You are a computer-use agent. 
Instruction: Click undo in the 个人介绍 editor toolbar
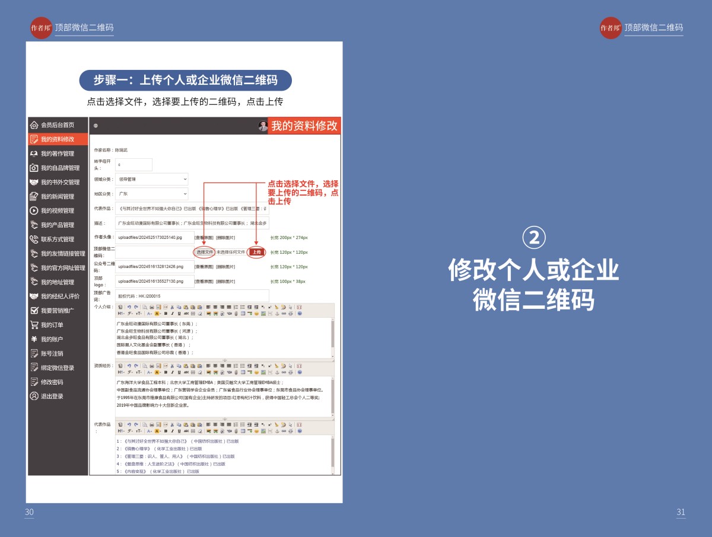point(129,307)
